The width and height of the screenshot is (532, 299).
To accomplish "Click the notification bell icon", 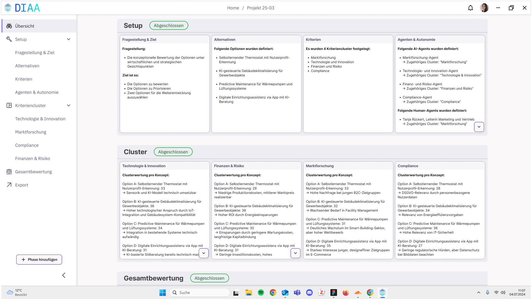I will (x=470, y=8).
